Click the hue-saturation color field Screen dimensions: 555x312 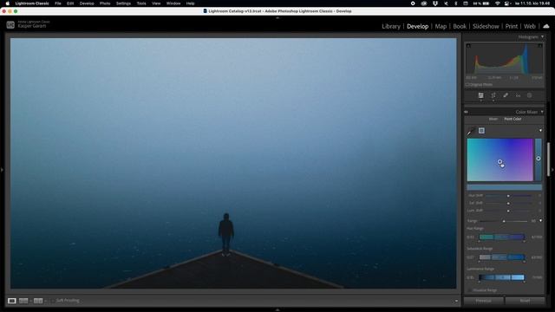[499, 159]
